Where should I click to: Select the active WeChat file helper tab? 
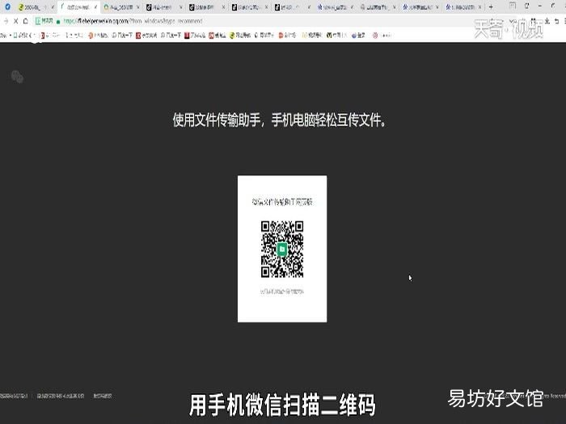pos(78,7)
